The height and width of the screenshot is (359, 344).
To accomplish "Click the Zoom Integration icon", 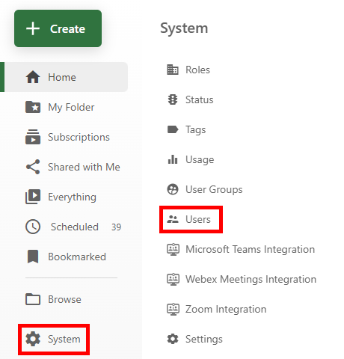I will pos(173,309).
